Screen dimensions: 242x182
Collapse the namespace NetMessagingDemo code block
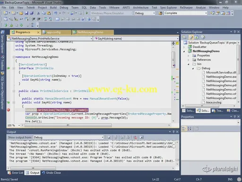(x=14, y=57)
